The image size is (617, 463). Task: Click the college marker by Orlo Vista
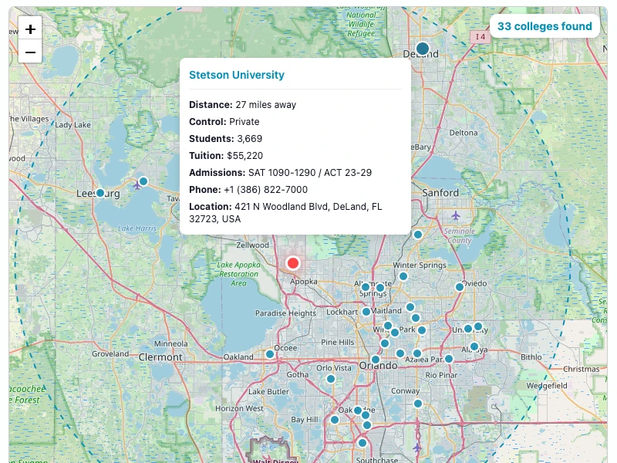click(x=331, y=379)
